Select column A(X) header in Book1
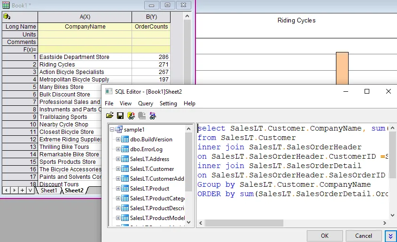Viewport: 397px width, 242px height. coord(85,17)
